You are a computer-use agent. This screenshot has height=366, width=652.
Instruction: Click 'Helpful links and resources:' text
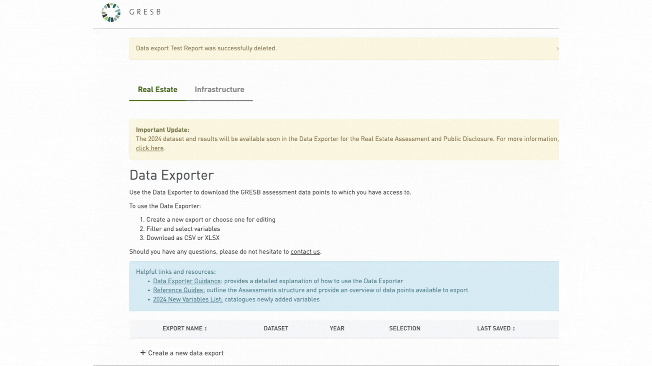pyautogui.click(x=176, y=272)
